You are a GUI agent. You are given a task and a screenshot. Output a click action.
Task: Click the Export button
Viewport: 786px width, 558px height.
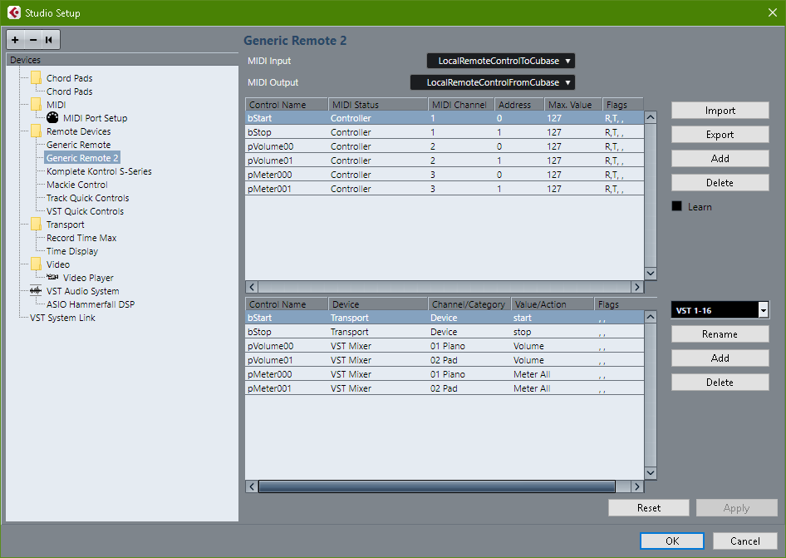(x=720, y=135)
